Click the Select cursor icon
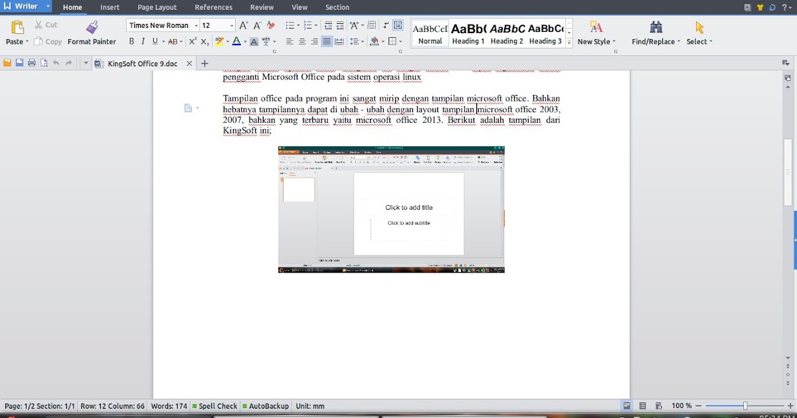797x418 pixels. (x=699, y=27)
